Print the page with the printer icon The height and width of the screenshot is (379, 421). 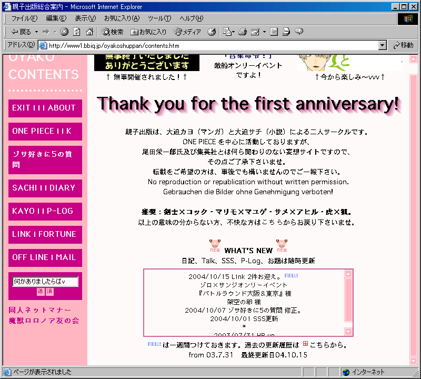click(243, 32)
